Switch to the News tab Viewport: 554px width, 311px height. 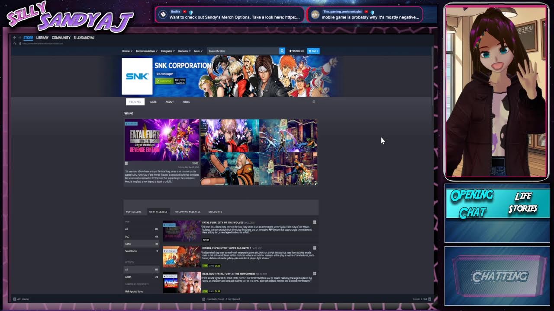pyautogui.click(x=186, y=102)
